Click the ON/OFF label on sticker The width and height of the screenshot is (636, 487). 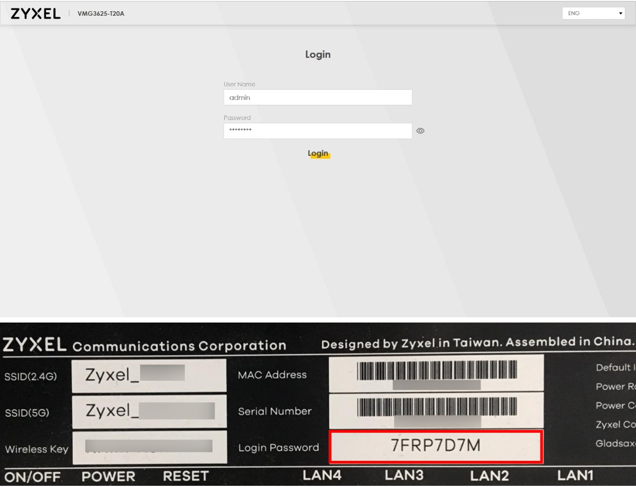[x=33, y=477]
